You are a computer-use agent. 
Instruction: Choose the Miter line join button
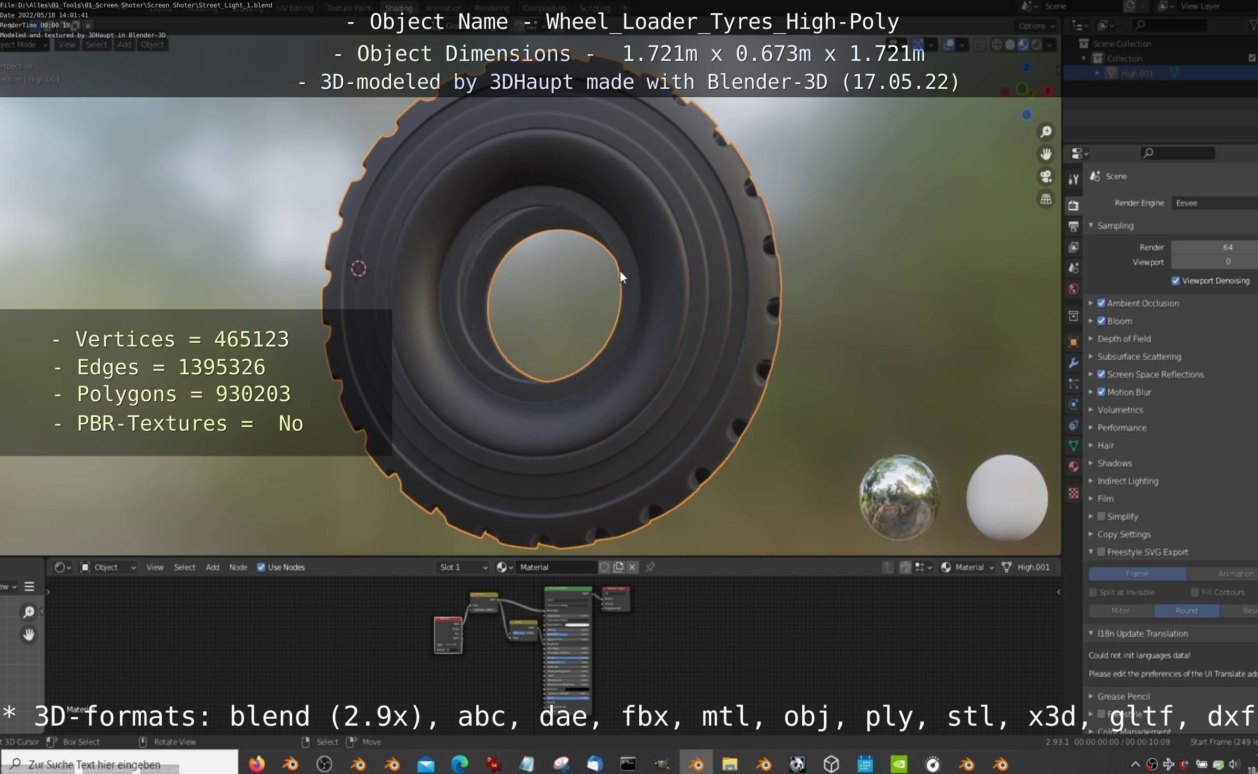tap(1121, 610)
